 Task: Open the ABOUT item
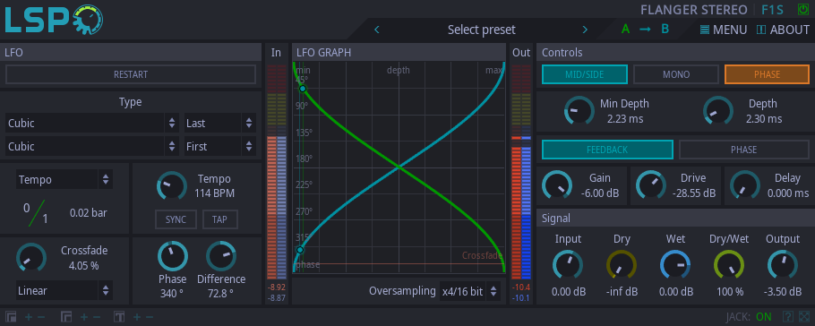tap(783, 30)
